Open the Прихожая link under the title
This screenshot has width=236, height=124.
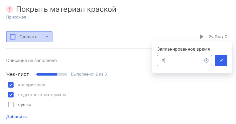16,17
